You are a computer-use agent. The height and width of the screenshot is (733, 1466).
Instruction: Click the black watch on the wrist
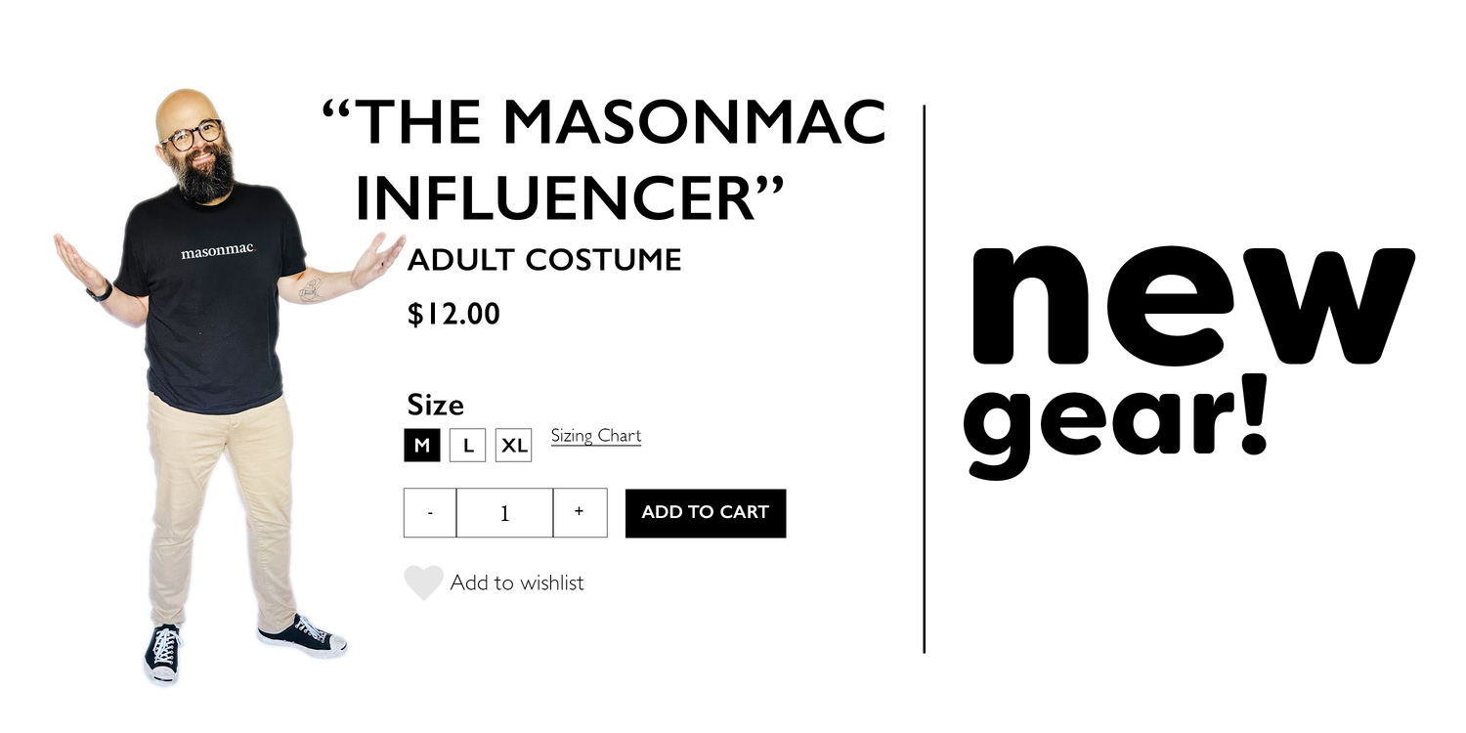[x=100, y=291]
